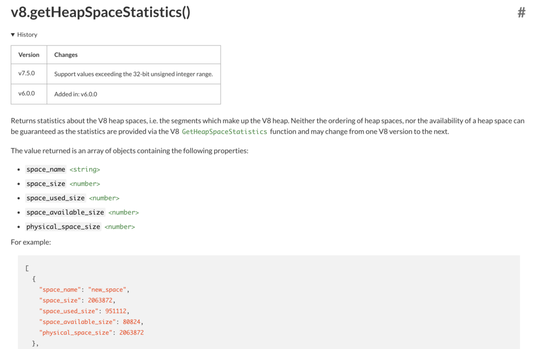Click the History summary label
537x349 pixels.
[27, 35]
